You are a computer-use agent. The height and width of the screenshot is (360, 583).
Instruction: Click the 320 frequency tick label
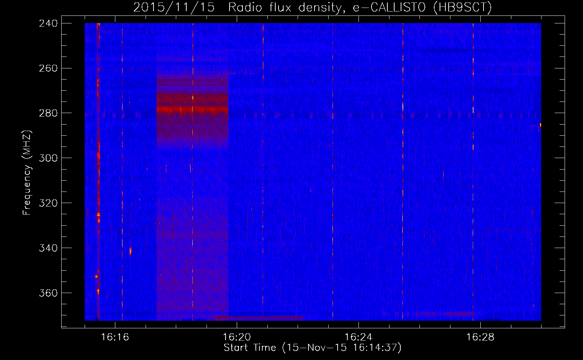pos(48,203)
